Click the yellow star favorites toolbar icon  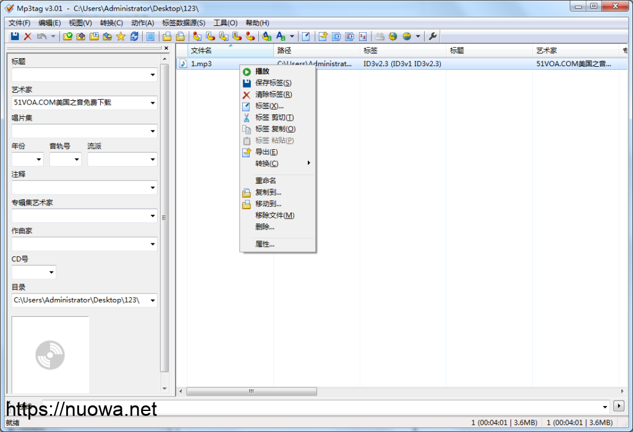point(121,37)
